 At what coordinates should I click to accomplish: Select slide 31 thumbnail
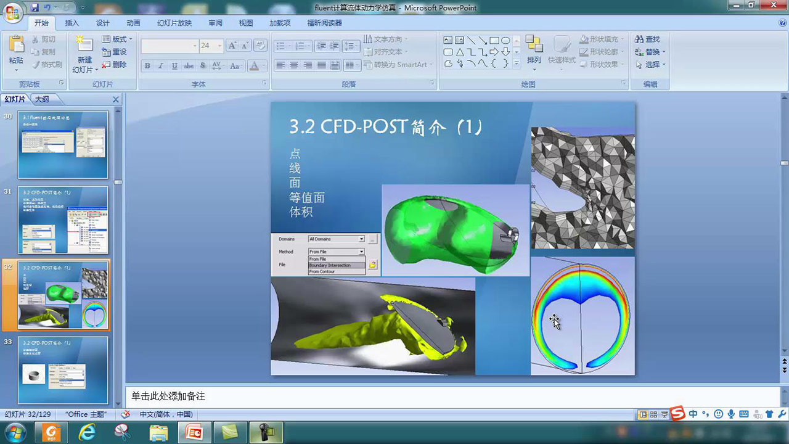click(63, 220)
